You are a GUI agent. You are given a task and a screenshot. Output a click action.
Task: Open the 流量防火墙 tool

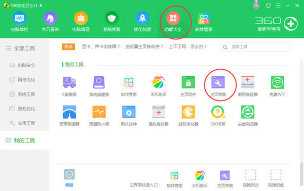pos(99,116)
